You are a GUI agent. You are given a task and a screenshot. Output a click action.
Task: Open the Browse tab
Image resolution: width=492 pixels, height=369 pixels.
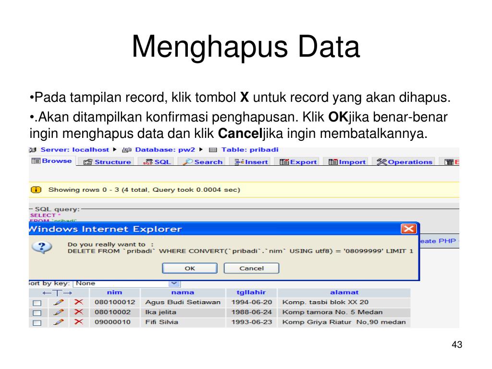pos(52,161)
